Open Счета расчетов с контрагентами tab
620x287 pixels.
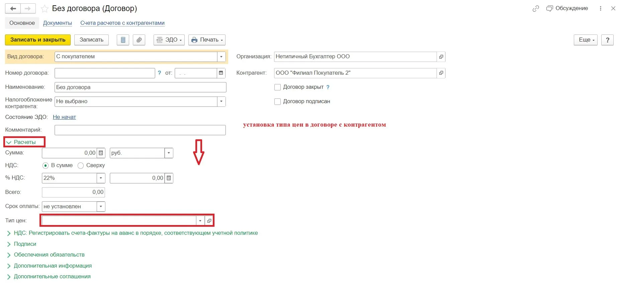(122, 23)
